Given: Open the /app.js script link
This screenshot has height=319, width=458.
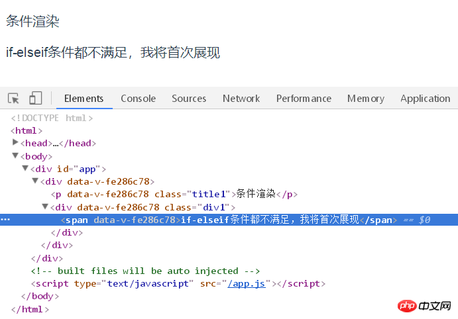Looking at the screenshot, I should click(247, 283).
